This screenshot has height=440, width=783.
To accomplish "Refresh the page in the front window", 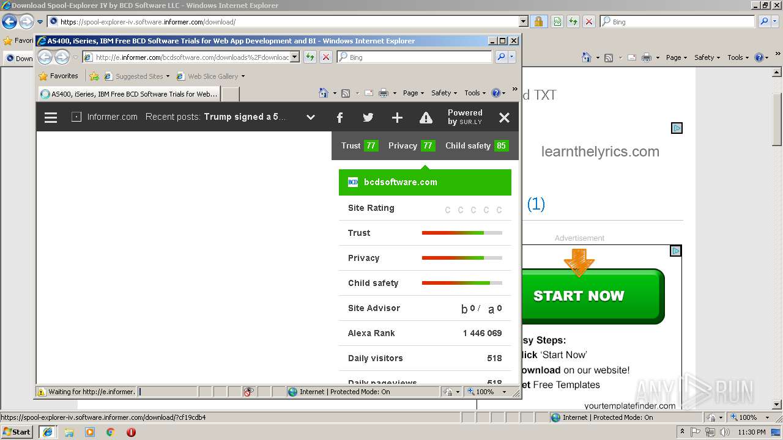I will click(310, 57).
